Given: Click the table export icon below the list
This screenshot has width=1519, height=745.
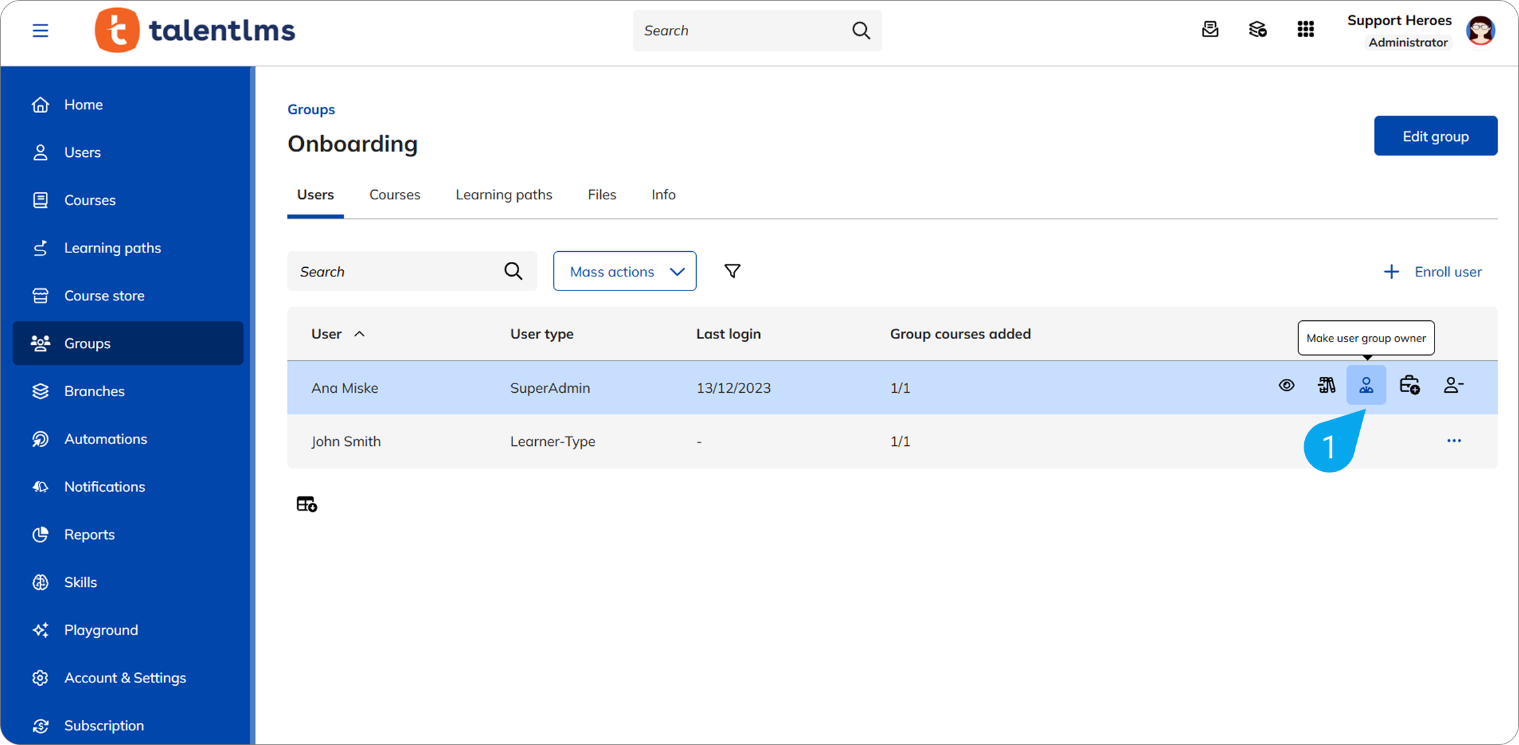Looking at the screenshot, I should pos(306,504).
